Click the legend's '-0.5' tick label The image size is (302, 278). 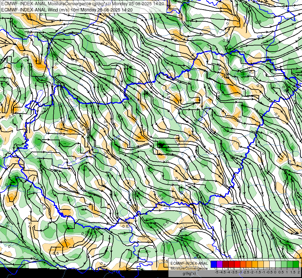tap(269, 272)
